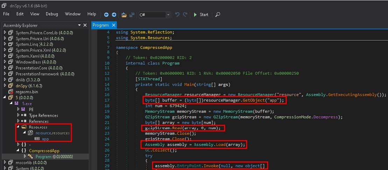Expand PresentationFramework assembly node
388x170 pixels.
[5, 74]
